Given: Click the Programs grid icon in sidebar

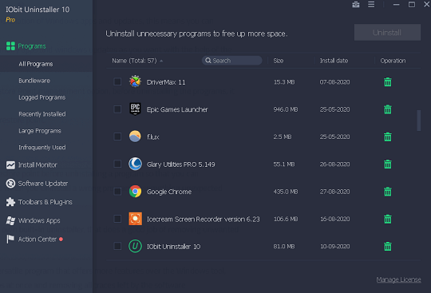Looking at the screenshot, I should [10, 46].
